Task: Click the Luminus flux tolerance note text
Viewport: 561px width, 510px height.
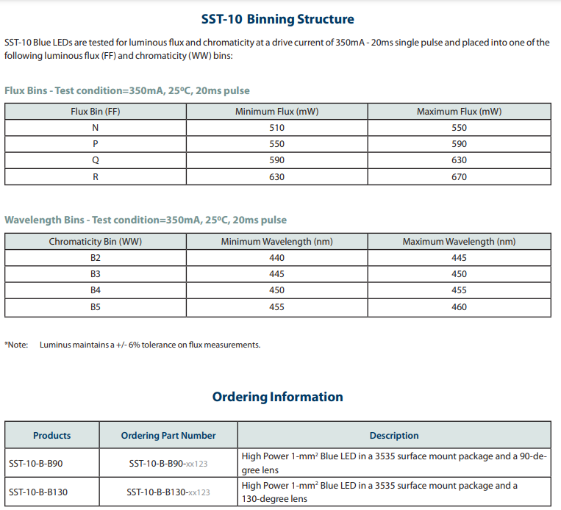Action: coord(150,345)
